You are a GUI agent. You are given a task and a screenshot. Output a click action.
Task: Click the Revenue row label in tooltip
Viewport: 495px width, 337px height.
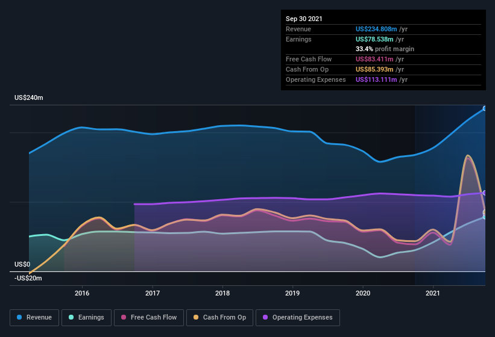[298, 29]
